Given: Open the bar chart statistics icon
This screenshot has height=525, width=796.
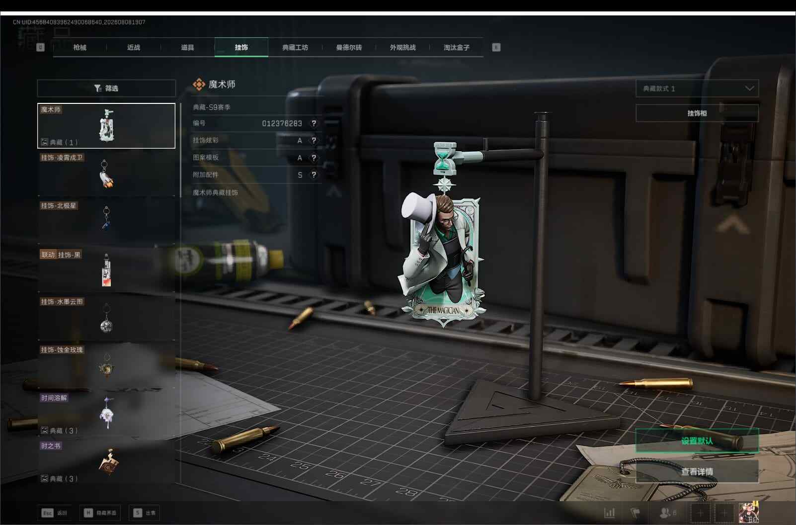Looking at the screenshot, I should pyautogui.click(x=610, y=513).
